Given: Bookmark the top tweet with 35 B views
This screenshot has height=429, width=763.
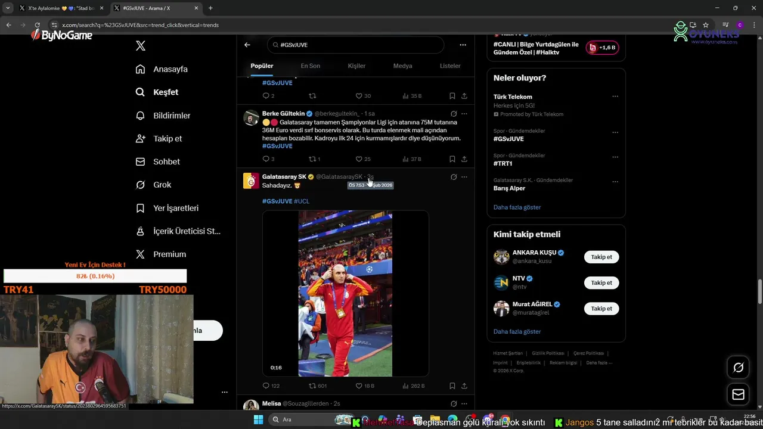Looking at the screenshot, I should coord(452,96).
